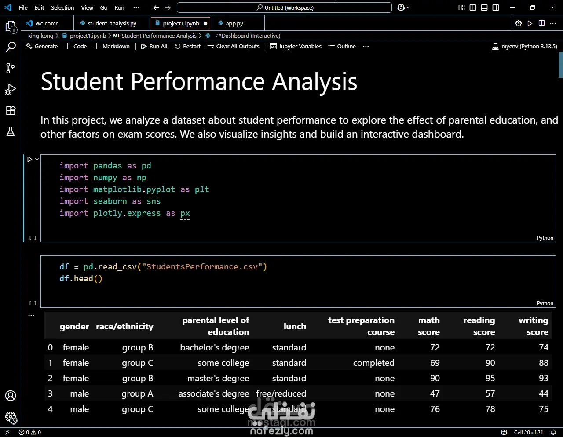
Task: Show the overflow menu bar items
Action: (136, 7)
